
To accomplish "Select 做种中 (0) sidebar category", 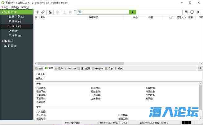I will click(x=15, y=21).
